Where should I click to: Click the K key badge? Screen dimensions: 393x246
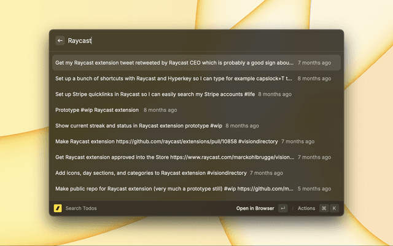(x=335, y=208)
